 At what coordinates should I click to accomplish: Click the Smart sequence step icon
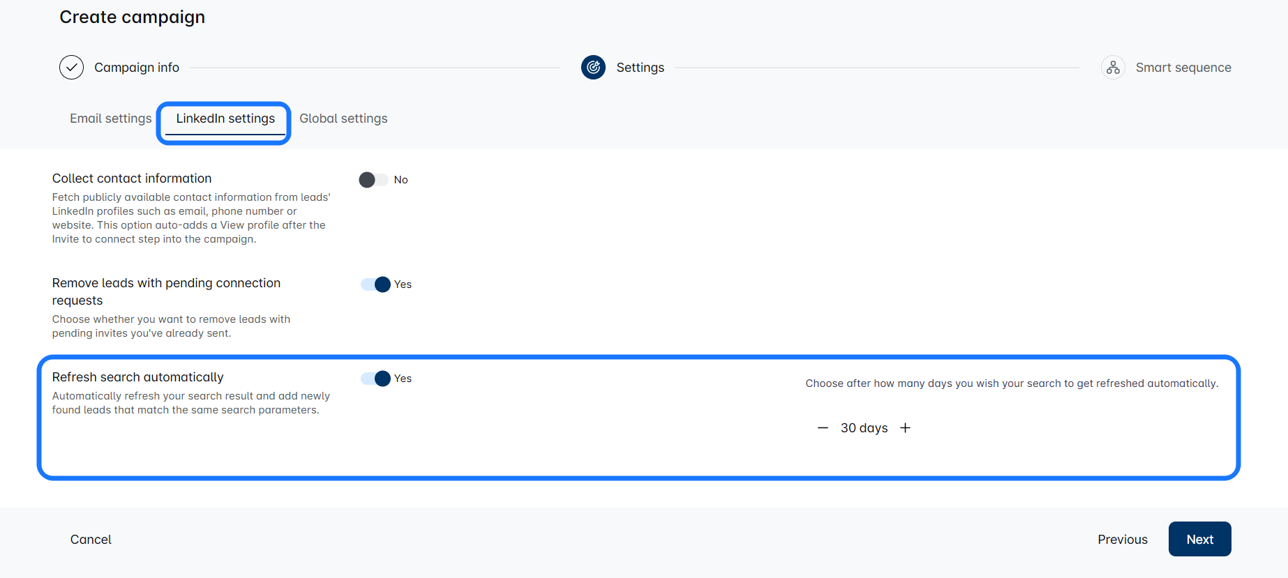pyautogui.click(x=1112, y=68)
